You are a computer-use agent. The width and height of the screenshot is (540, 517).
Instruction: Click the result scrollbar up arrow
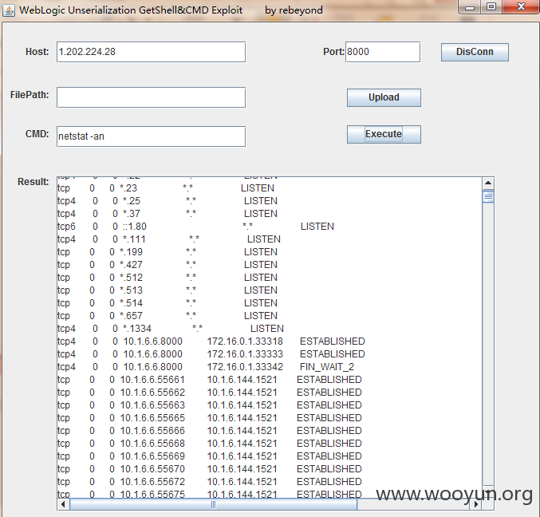click(488, 183)
